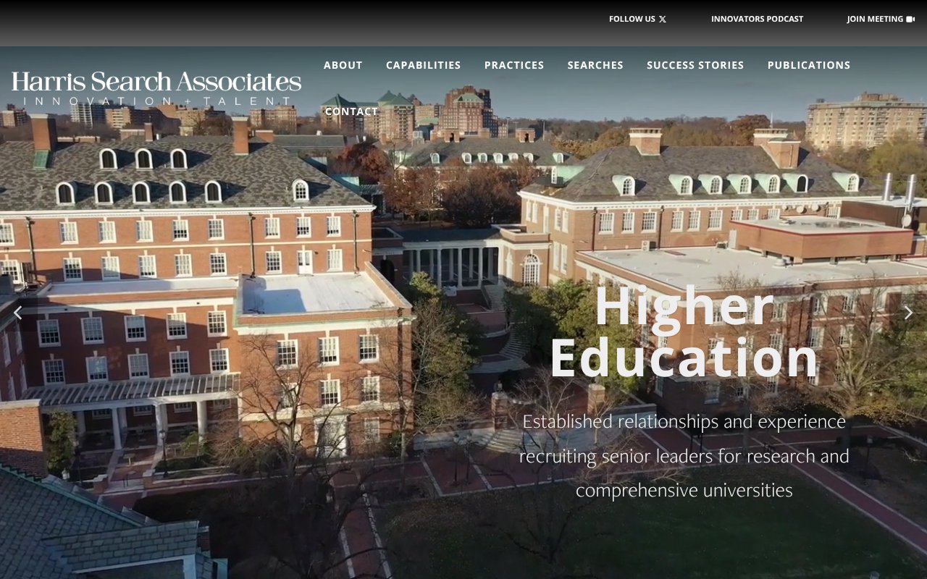927x579 pixels.
Task: Open the Searches menu
Action: (595, 65)
